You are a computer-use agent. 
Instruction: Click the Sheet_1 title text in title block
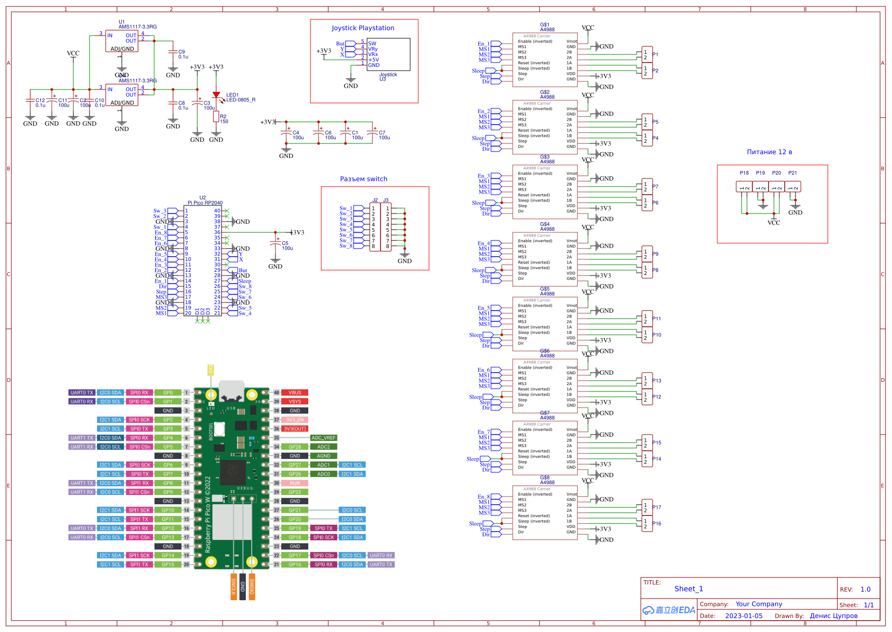[x=688, y=588]
